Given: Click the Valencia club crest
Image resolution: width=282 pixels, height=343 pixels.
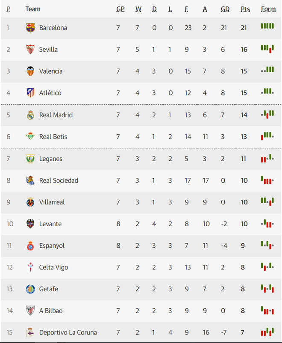Looking at the screenshot, I should click(30, 71).
